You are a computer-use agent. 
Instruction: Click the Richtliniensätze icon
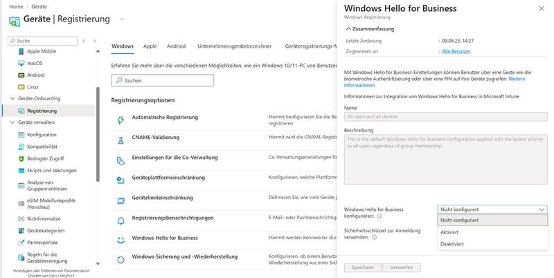click(21, 219)
